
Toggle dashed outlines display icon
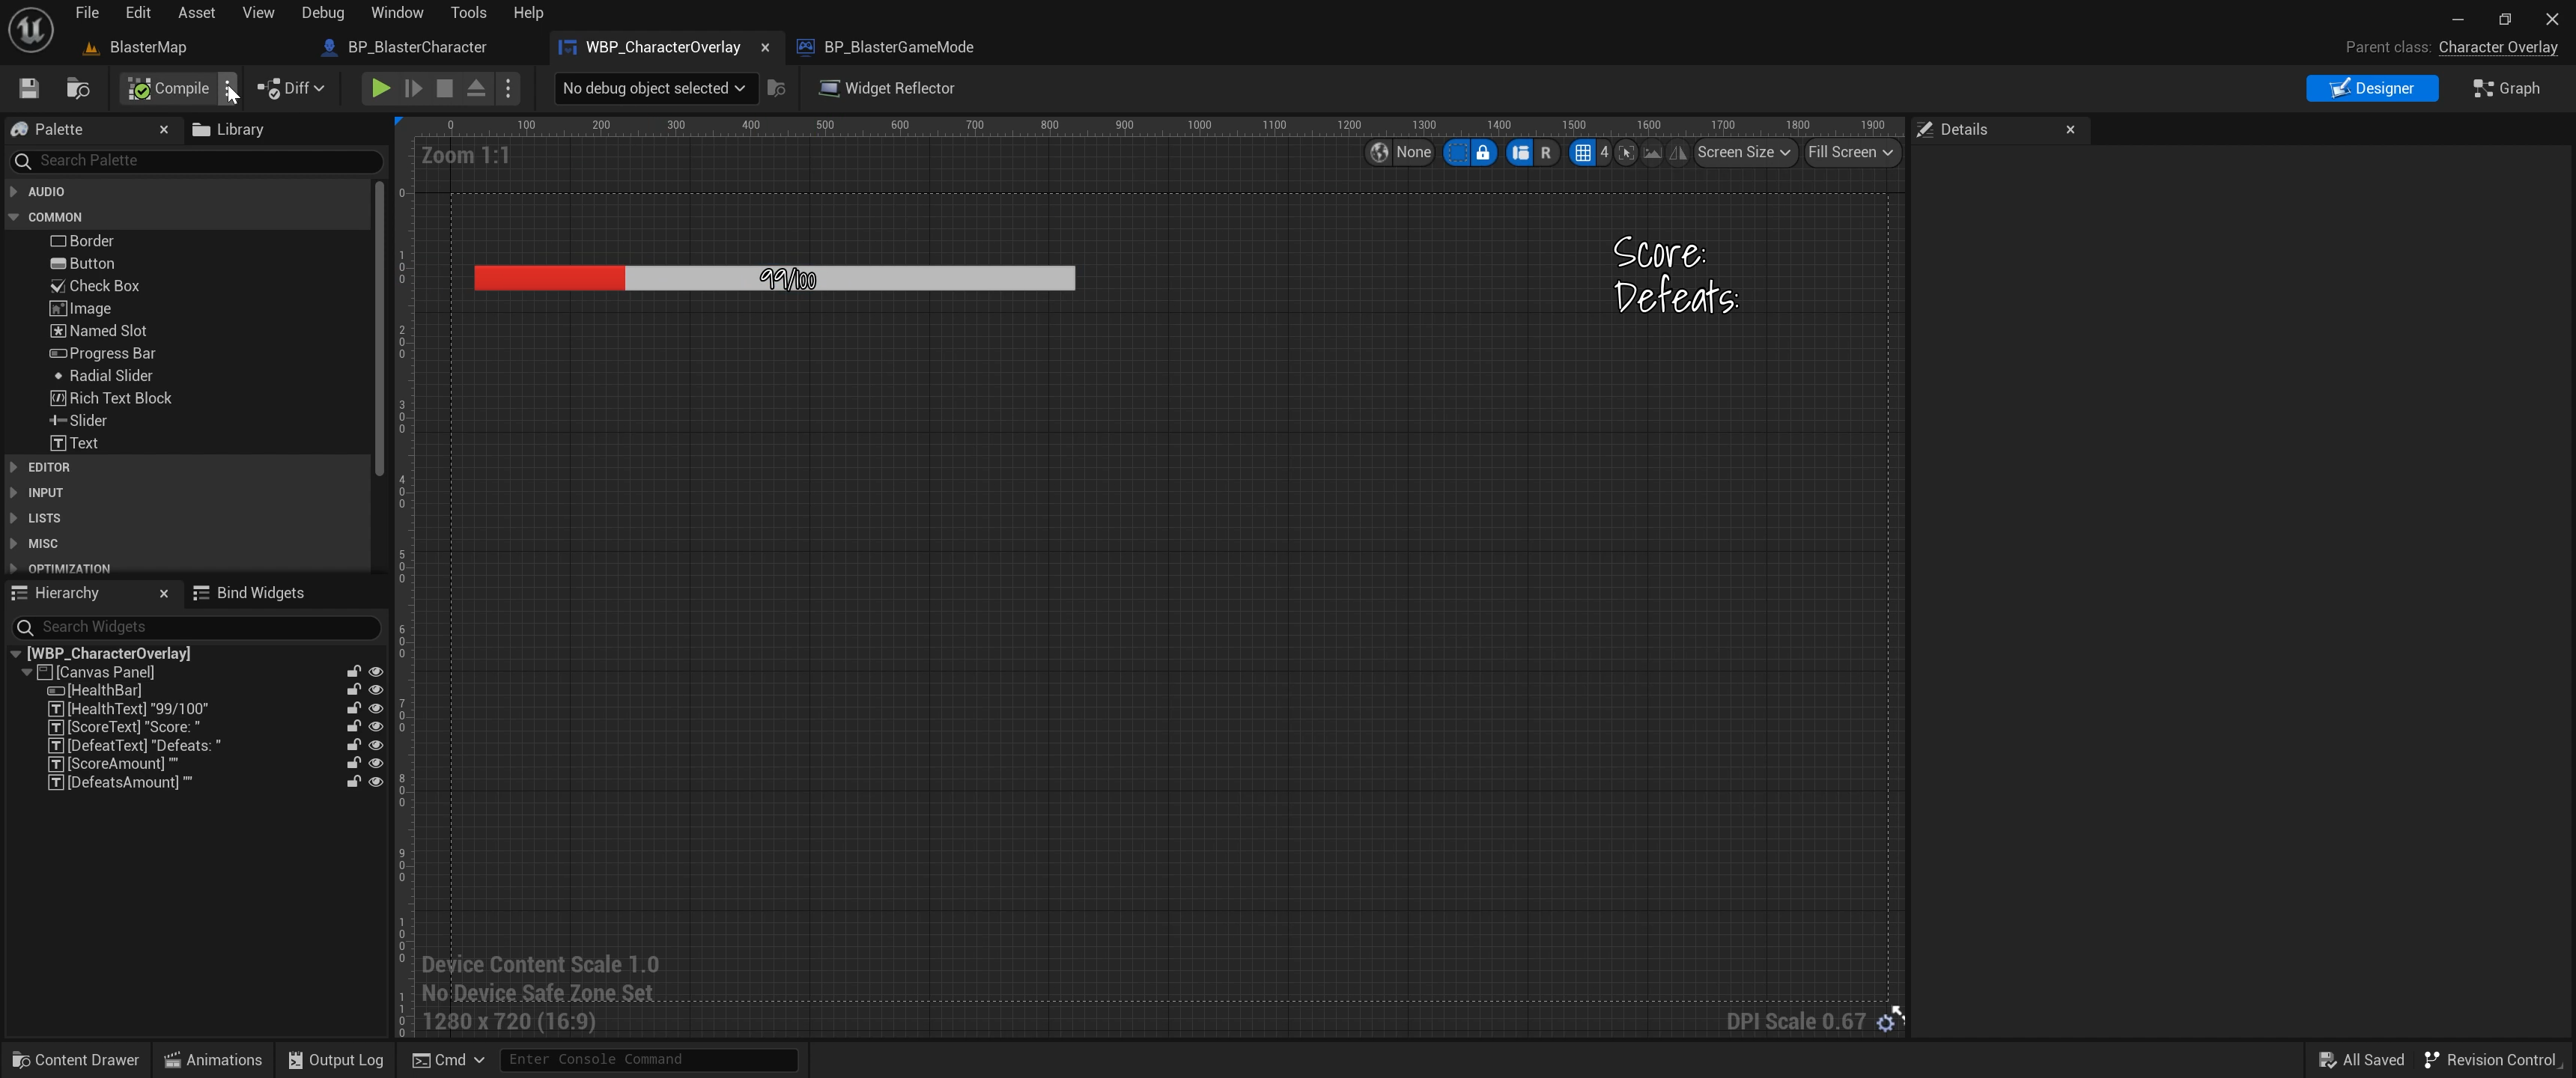tap(1457, 152)
